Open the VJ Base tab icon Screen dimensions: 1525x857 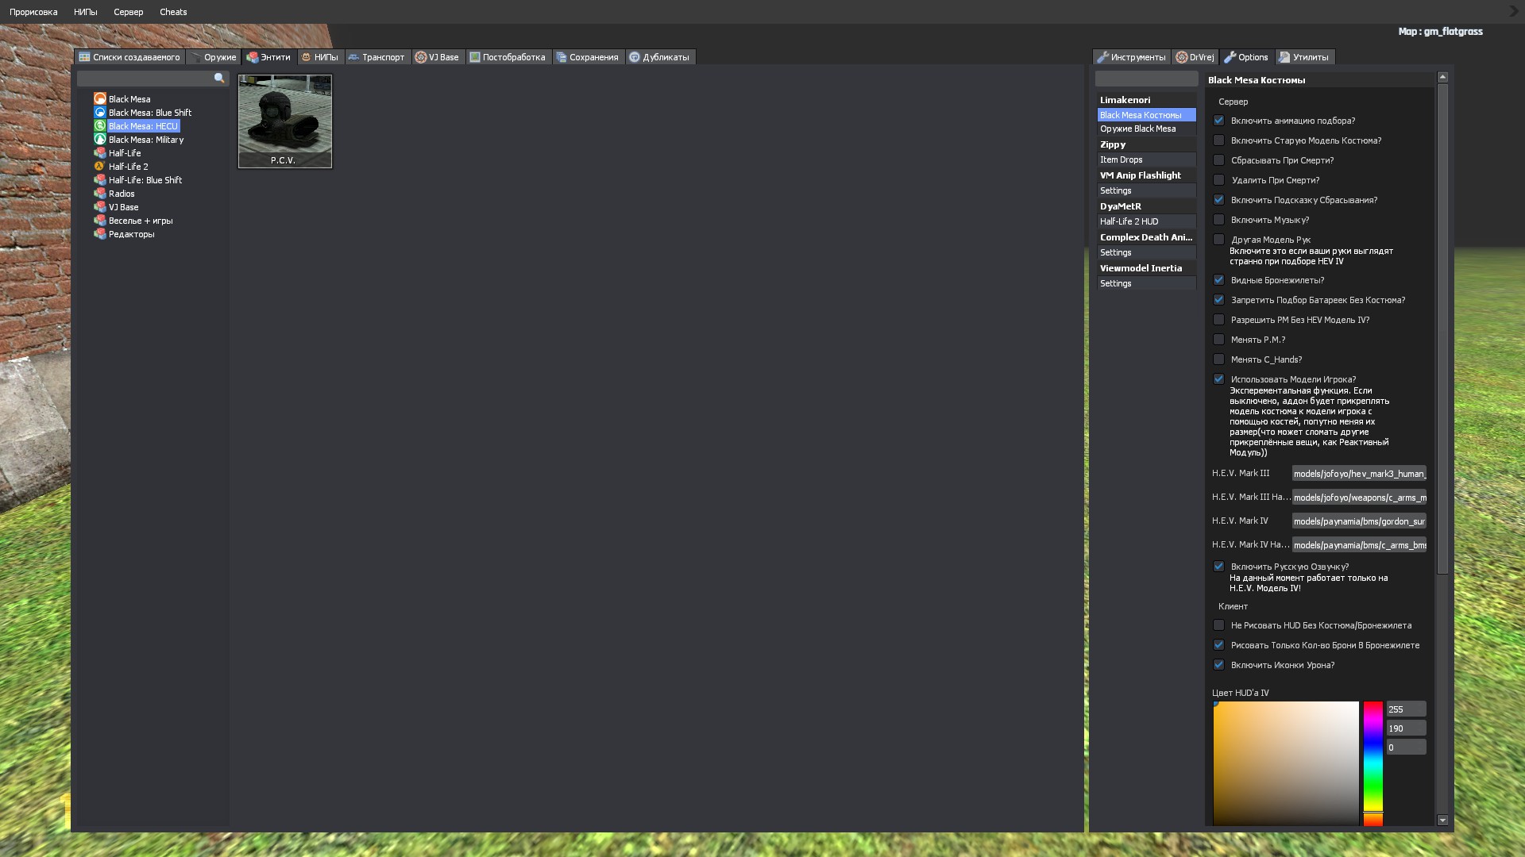421,57
